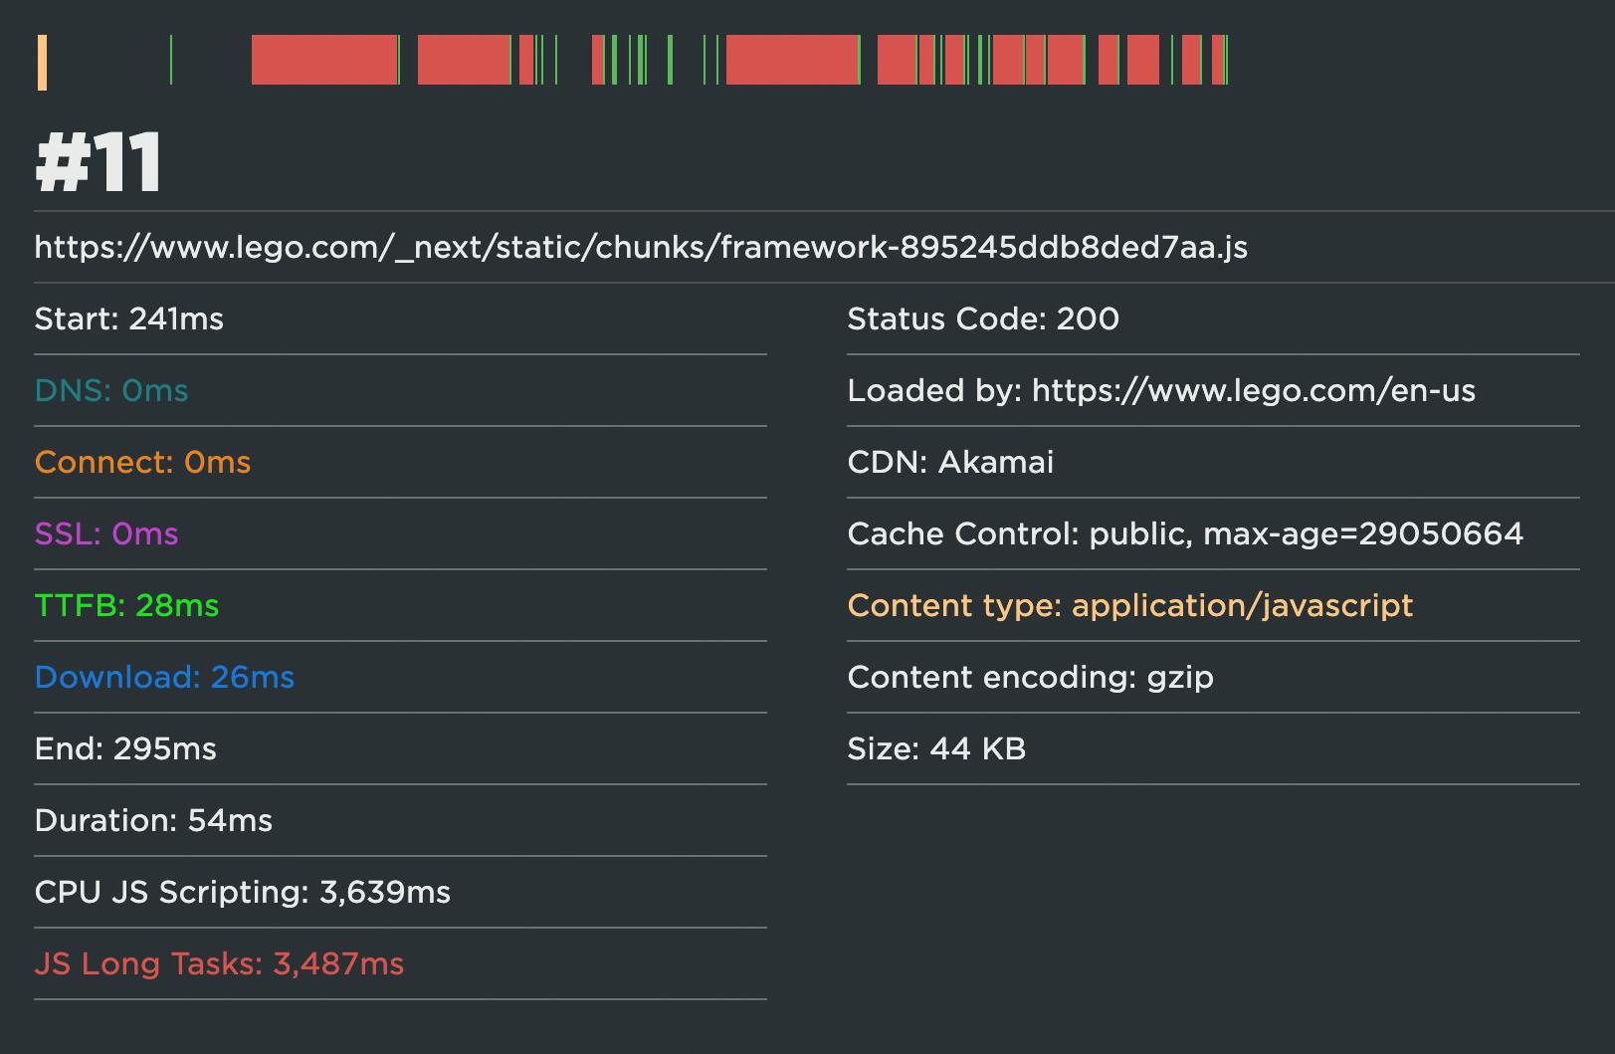Click the orange marker at timeline start
The image size is (1615, 1054).
tap(42, 62)
